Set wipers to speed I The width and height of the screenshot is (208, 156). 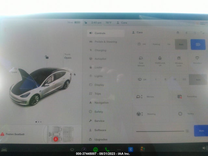(x=156, y=79)
